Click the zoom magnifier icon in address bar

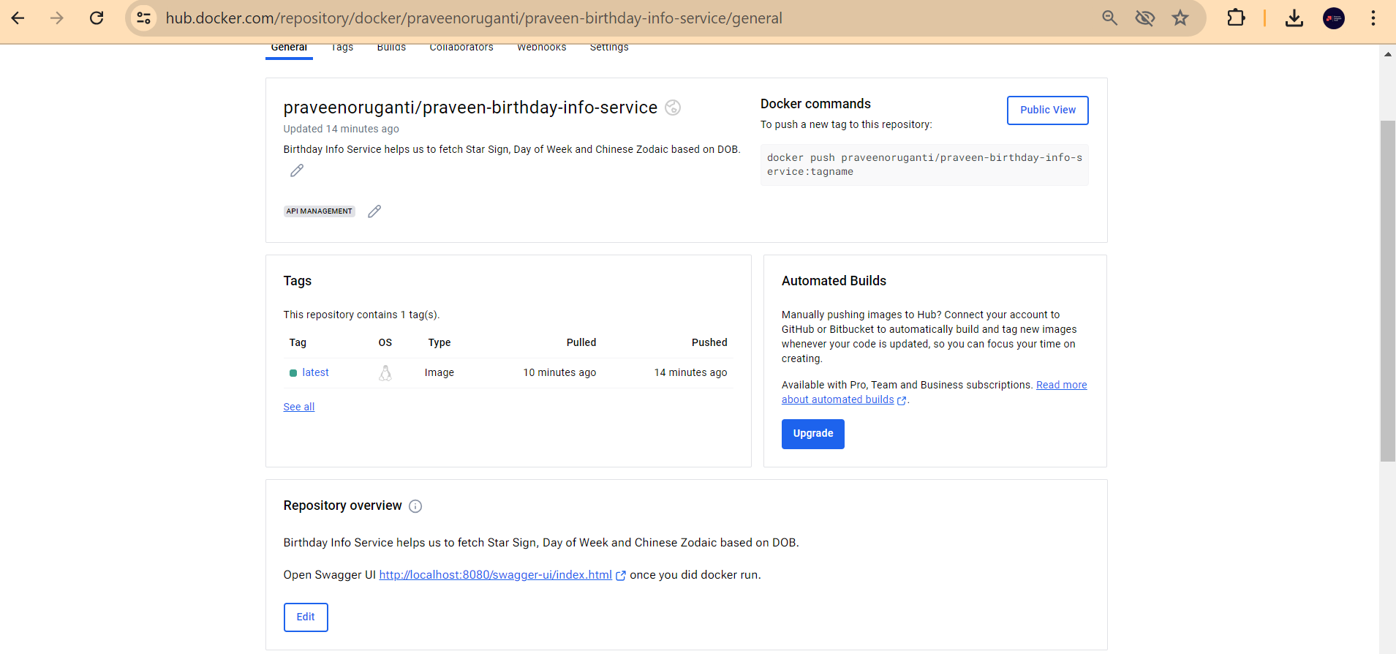1109,18
